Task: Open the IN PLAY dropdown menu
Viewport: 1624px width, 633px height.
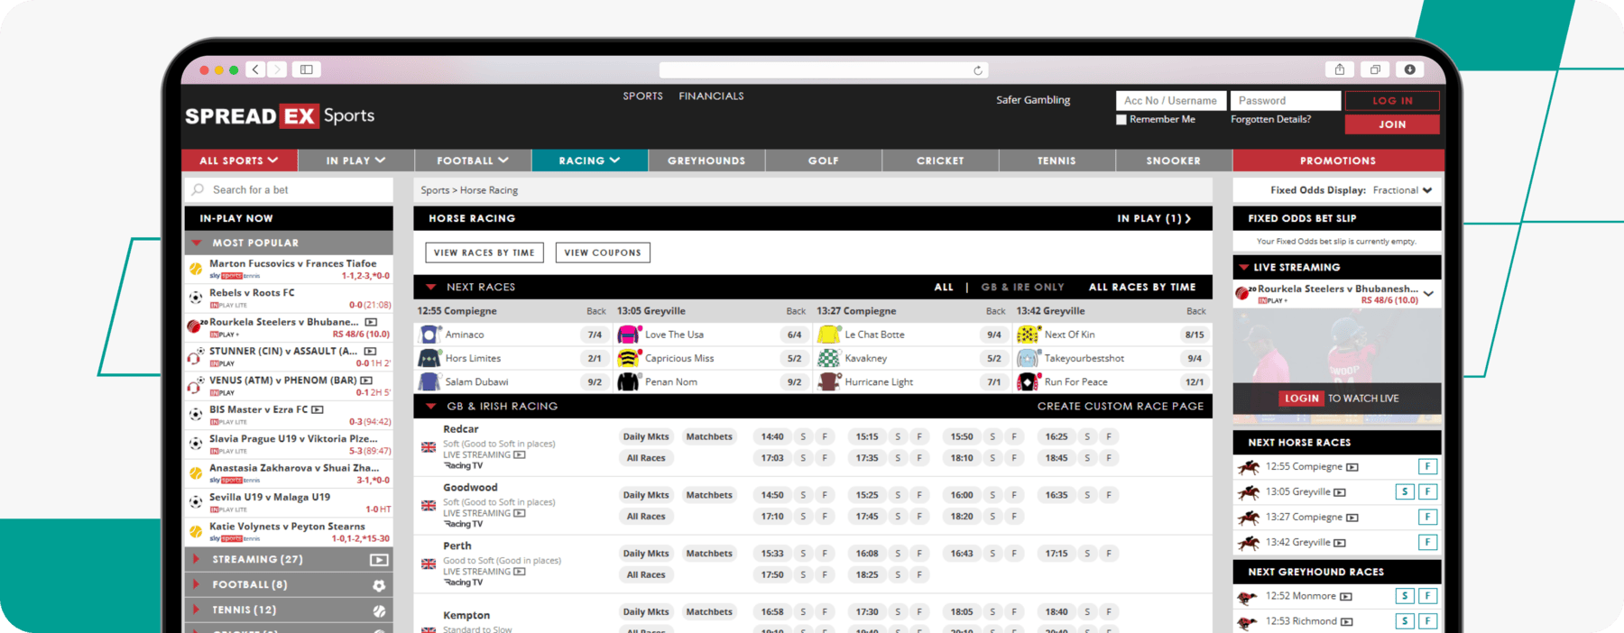Action: click(355, 161)
